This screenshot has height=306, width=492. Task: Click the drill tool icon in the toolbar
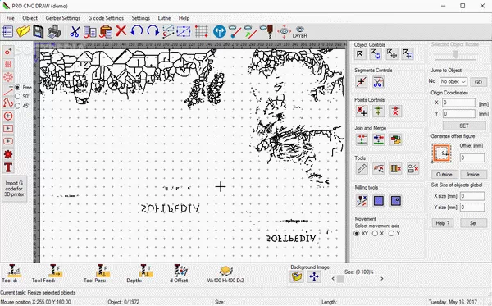pos(267,31)
